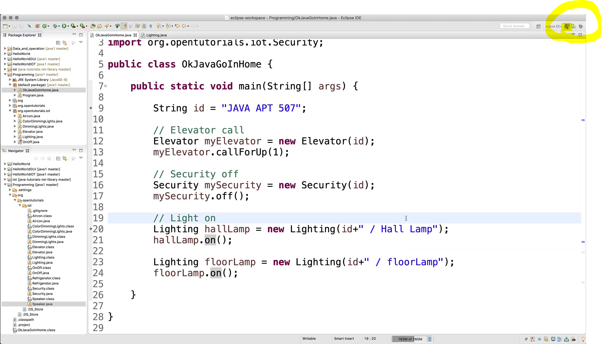Open Elevator.java in Package Explorer
The image size is (601, 344).
[32, 132]
